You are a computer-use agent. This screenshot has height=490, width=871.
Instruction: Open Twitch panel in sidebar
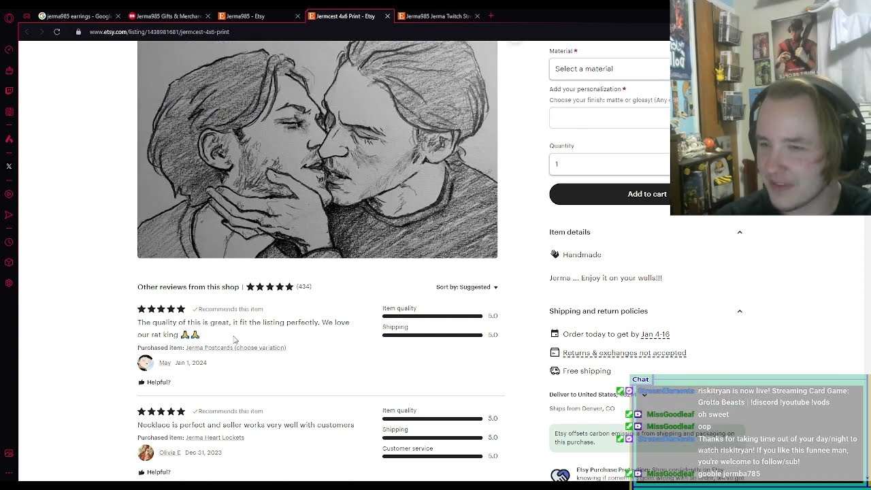pyautogui.click(x=9, y=91)
